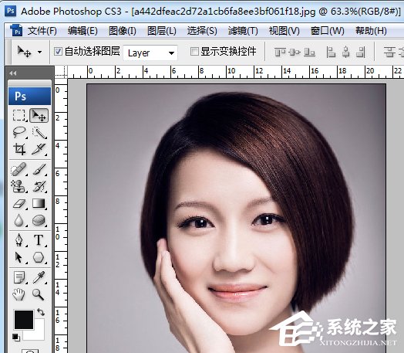This screenshot has width=404, height=353.
Task: Click the align top edges button
Action: click(280, 52)
